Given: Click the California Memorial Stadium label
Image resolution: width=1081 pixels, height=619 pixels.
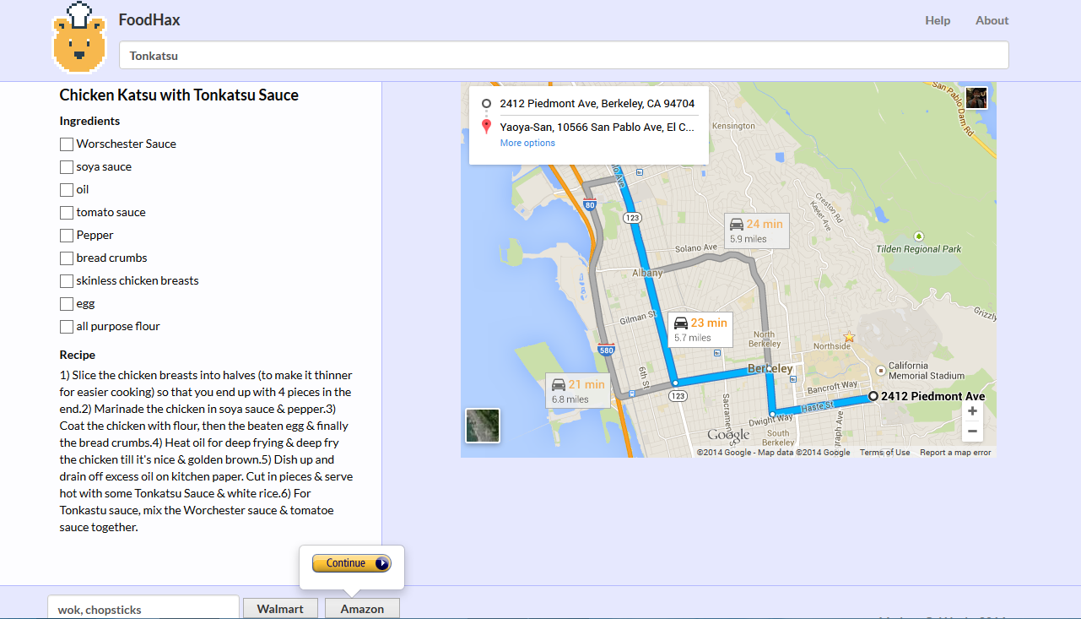Looking at the screenshot, I should (x=926, y=371).
